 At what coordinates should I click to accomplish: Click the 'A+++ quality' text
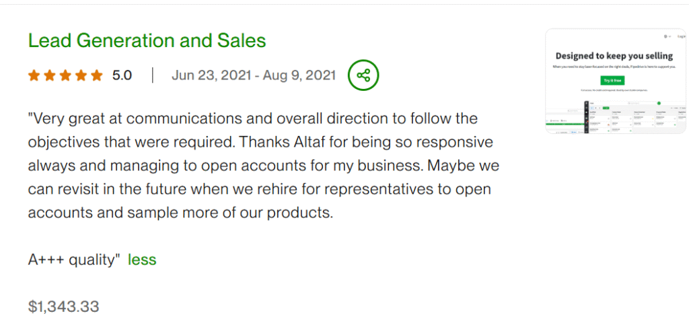(74, 260)
